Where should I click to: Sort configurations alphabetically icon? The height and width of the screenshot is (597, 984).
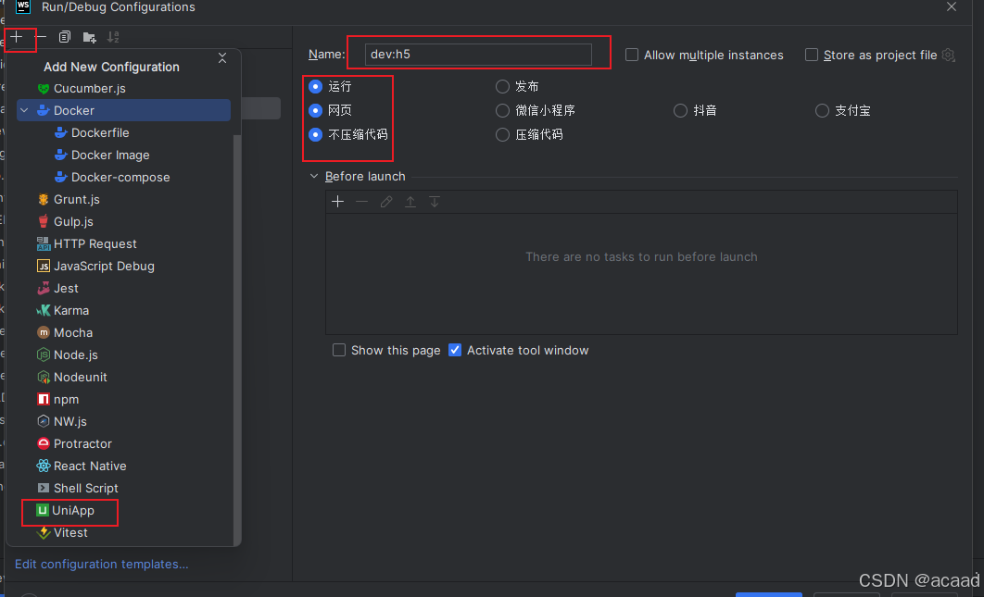click(113, 37)
